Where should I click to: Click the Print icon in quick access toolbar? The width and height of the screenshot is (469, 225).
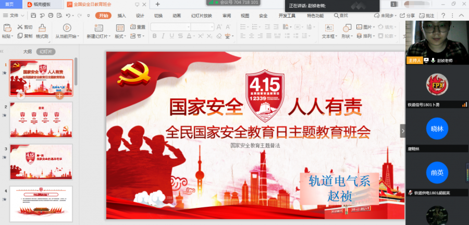pyautogui.click(x=50, y=16)
